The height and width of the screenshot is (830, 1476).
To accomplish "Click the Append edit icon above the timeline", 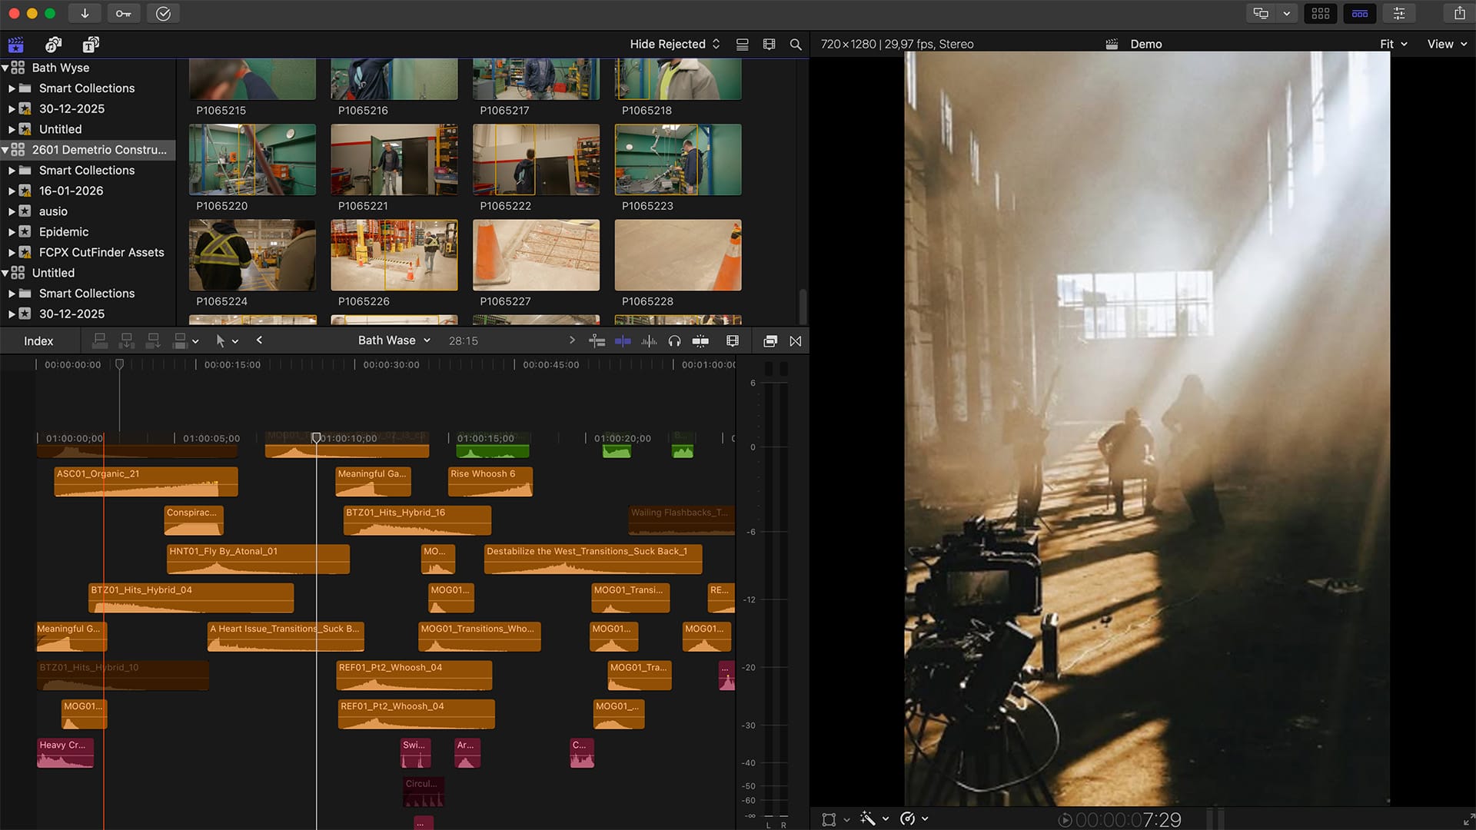I will pos(153,340).
